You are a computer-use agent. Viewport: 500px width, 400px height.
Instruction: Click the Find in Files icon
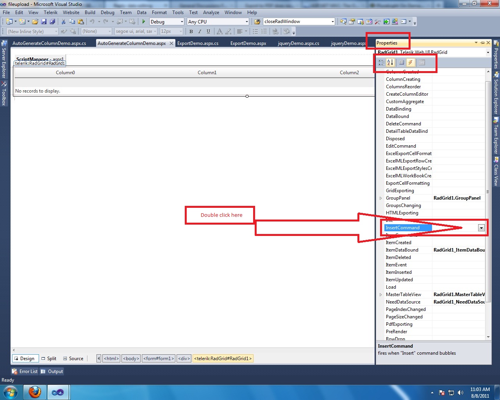[x=257, y=21]
